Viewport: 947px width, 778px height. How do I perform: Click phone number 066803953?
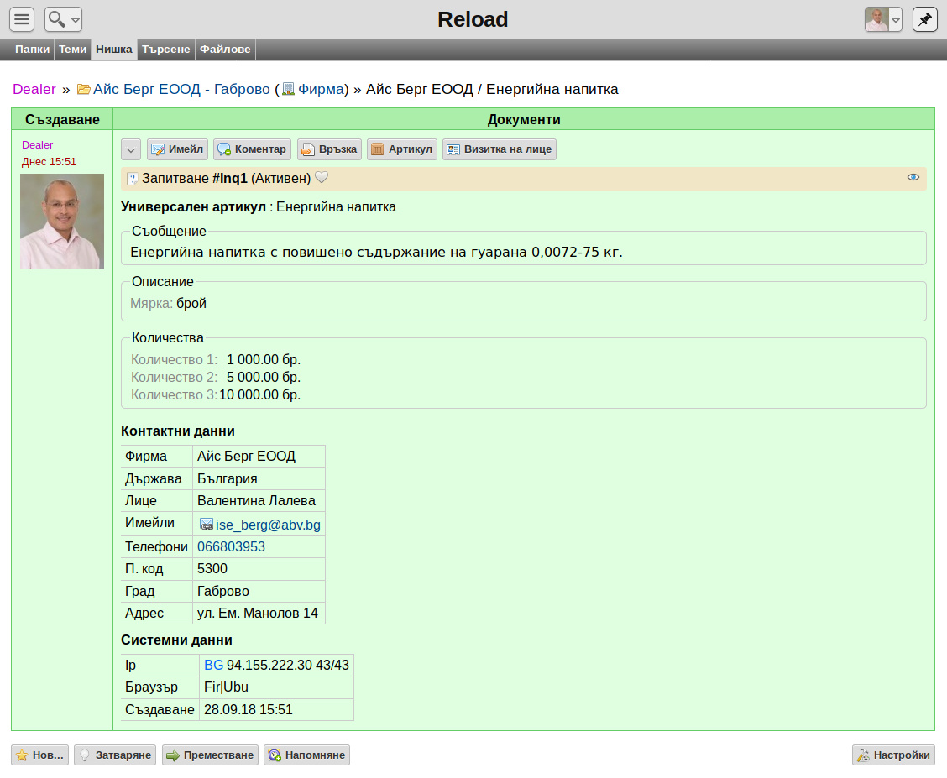click(232, 547)
